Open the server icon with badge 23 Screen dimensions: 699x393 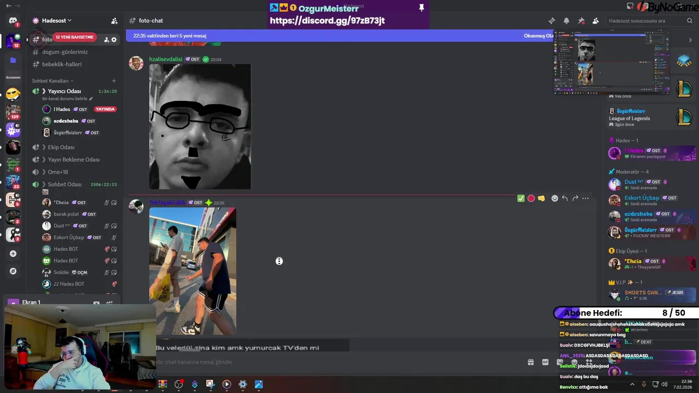tap(13, 182)
